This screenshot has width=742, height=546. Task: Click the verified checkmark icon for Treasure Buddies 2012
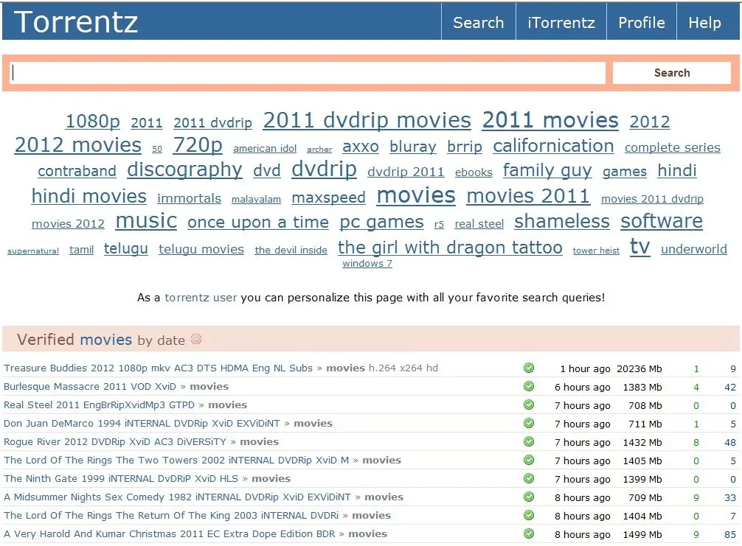click(529, 368)
